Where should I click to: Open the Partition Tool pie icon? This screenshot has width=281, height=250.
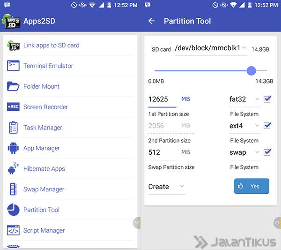(13, 210)
